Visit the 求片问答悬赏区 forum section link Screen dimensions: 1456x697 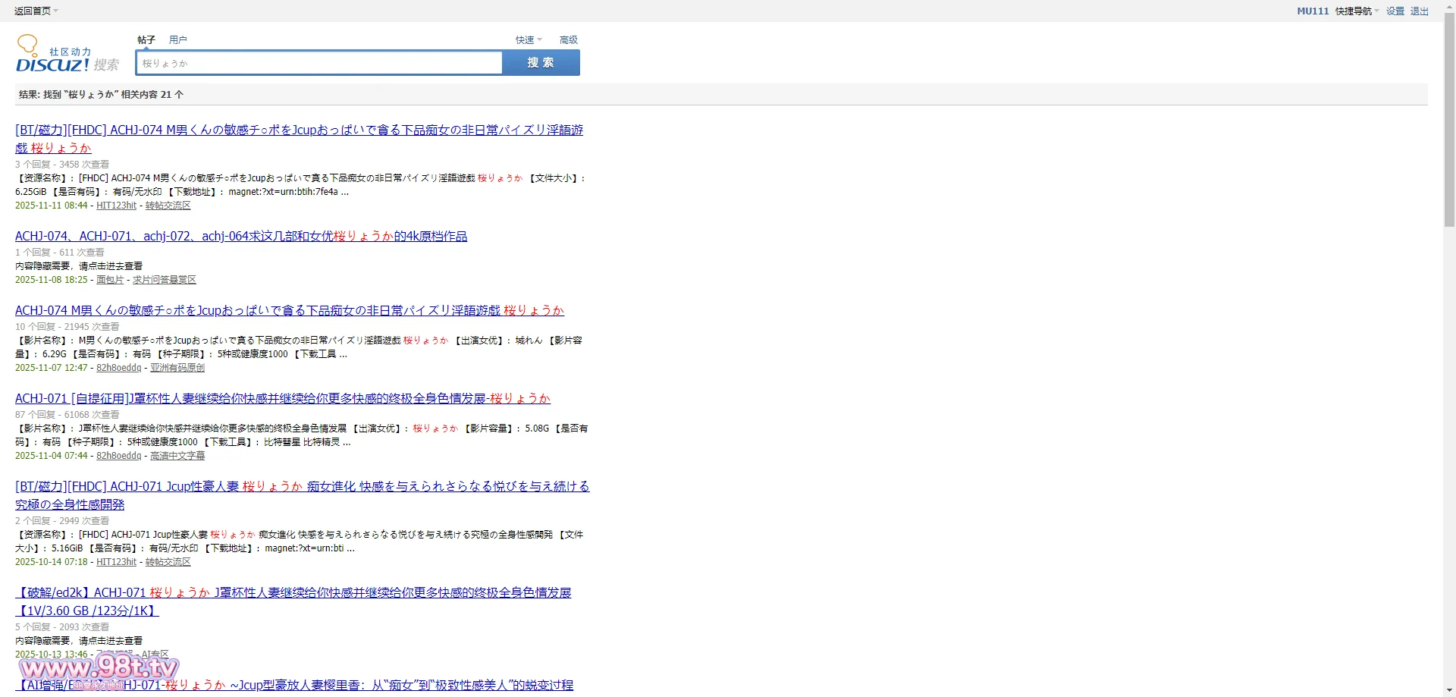click(x=164, y=280)
